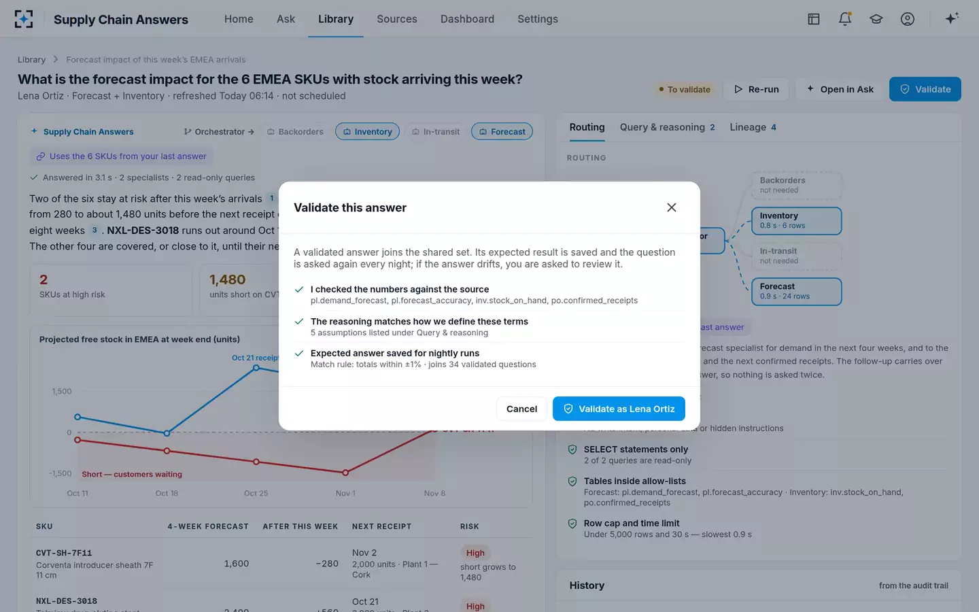Switch to Query & reasoning tab
979x612 pixels.
click(667, 127)
